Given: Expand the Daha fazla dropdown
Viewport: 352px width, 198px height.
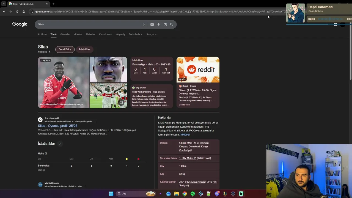Looking at the screenshot, I should click(136, 34).
